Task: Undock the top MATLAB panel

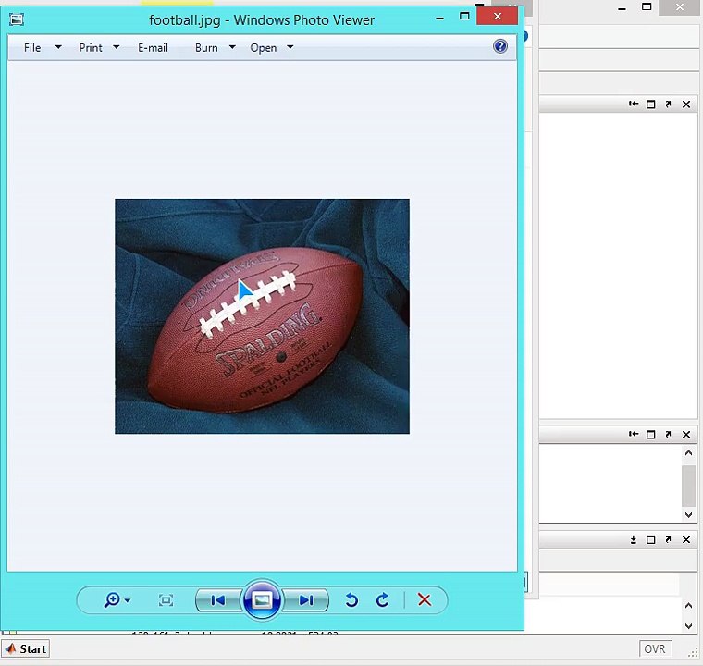Action: click(668, 104)
